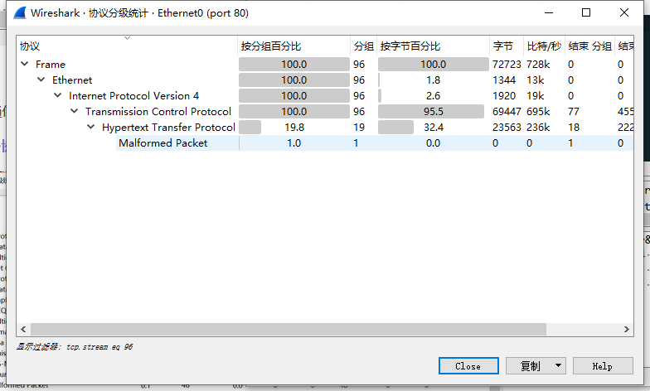Viewport: 650px width, 391px height.
Task: Collapse Internet Protocol Version 4 node
Action: pos(58,95)
